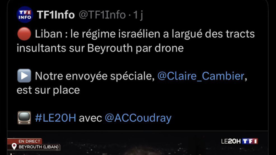
Task: Select the BEYROUTH (LIBAN) location label
Action: coord(39,147)
